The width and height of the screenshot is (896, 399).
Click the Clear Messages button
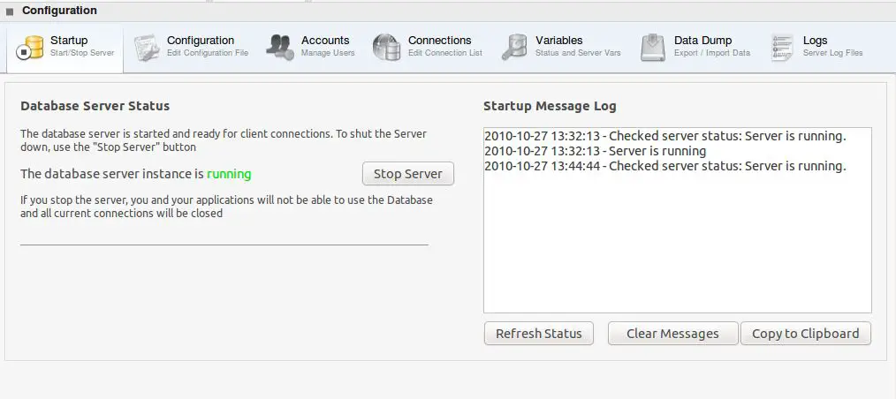pos(672,334)
